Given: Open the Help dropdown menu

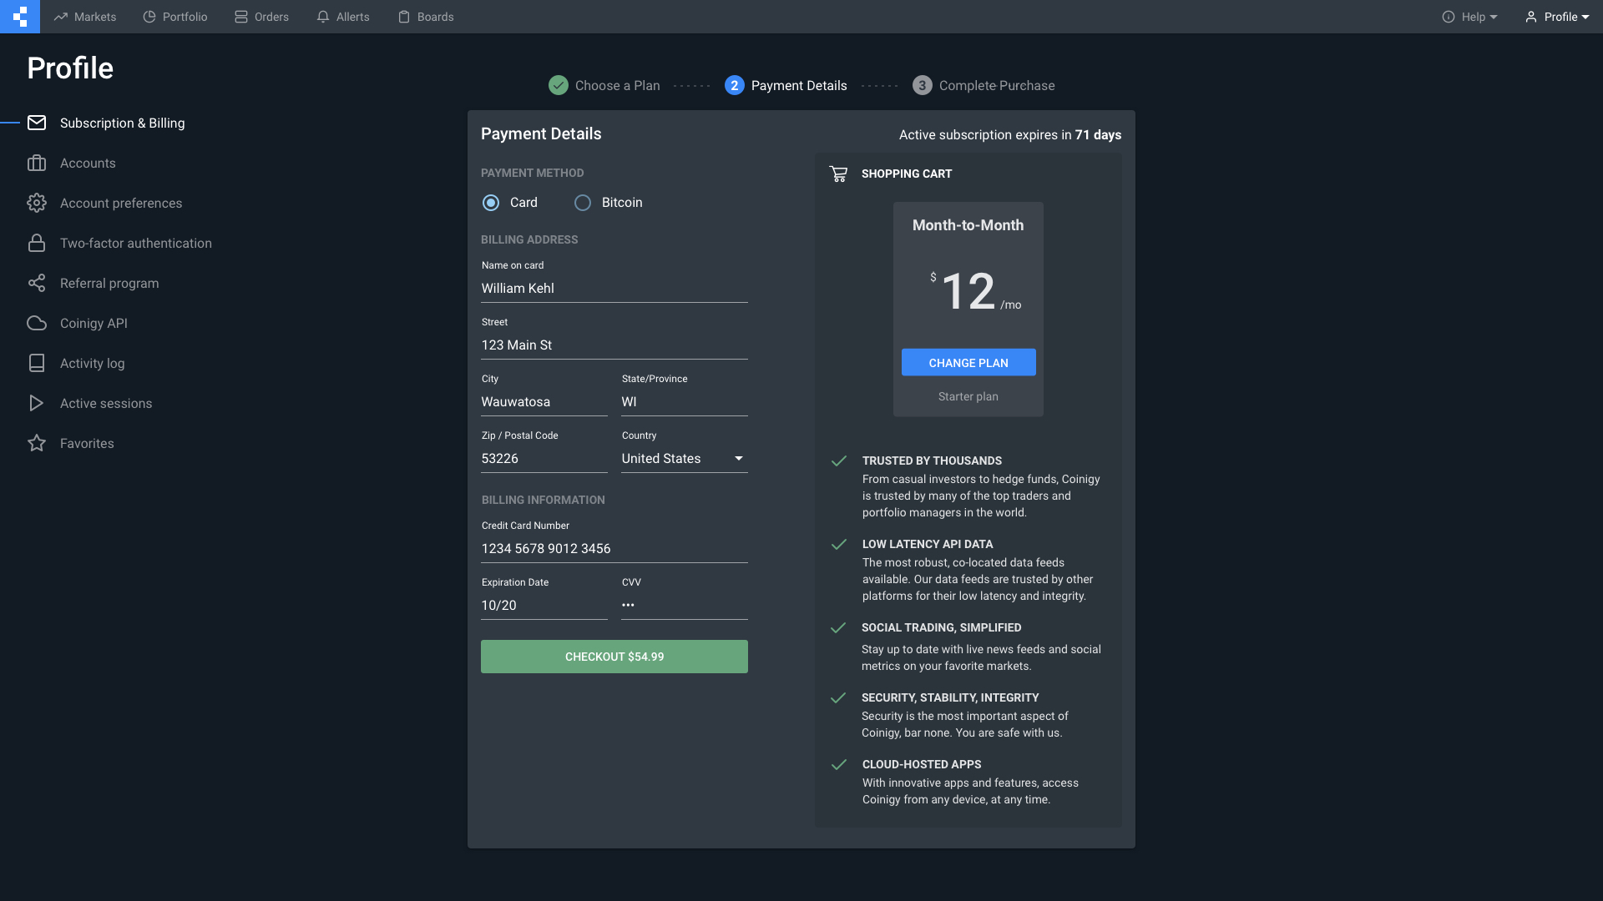Looking at the screenshot, I should pyautogui.click(x=1470, y=17).
